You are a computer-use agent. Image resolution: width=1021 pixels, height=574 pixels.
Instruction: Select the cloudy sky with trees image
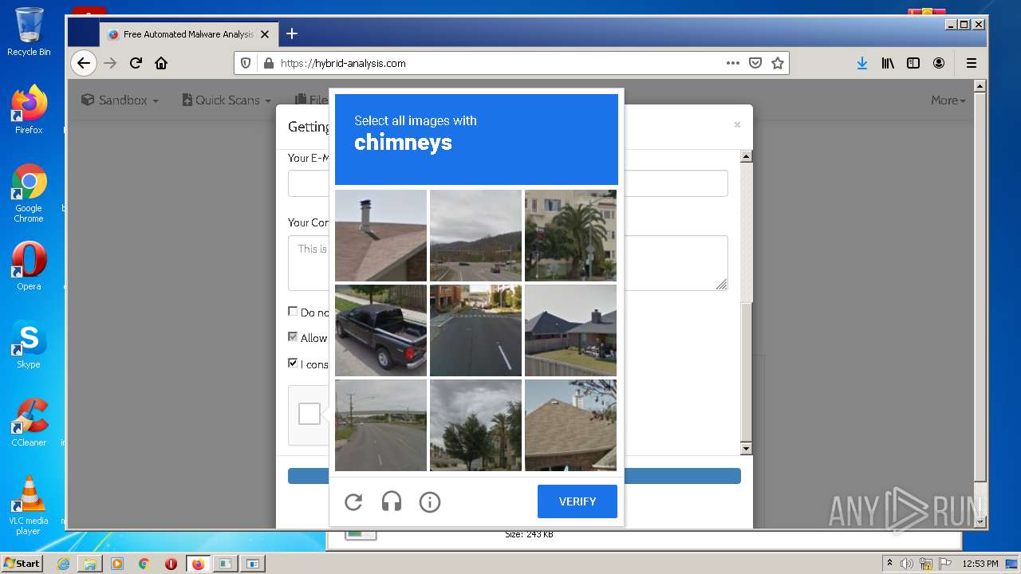475,425
